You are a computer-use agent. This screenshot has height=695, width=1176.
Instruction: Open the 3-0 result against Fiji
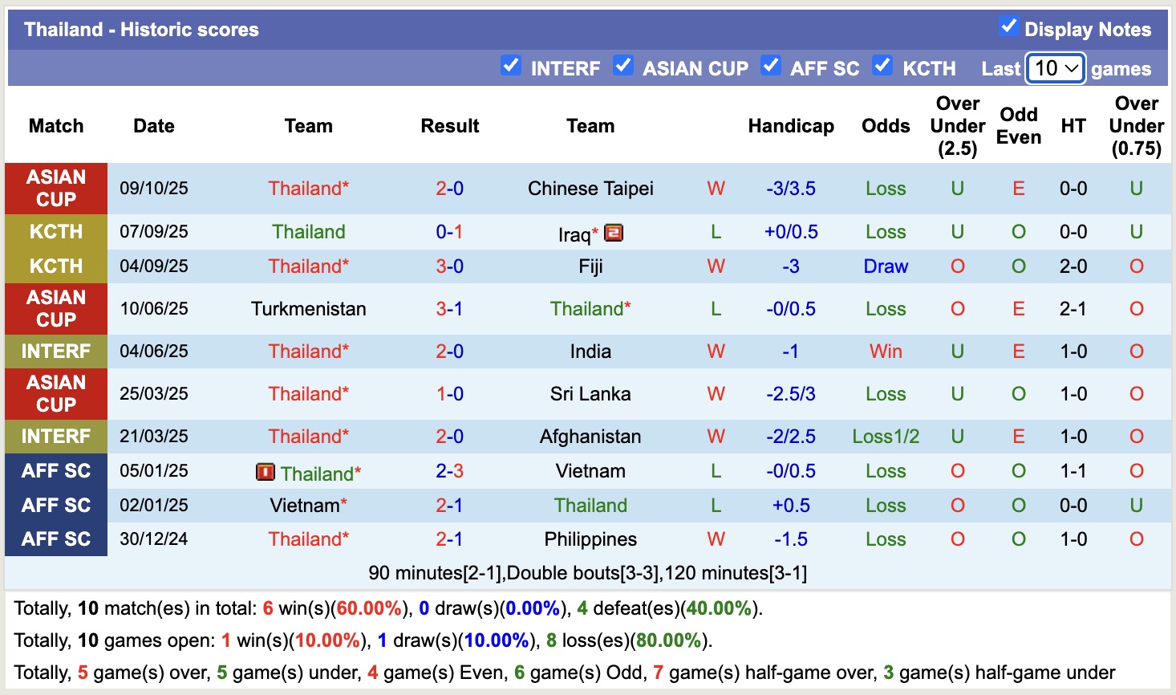(x=449, y=266)
